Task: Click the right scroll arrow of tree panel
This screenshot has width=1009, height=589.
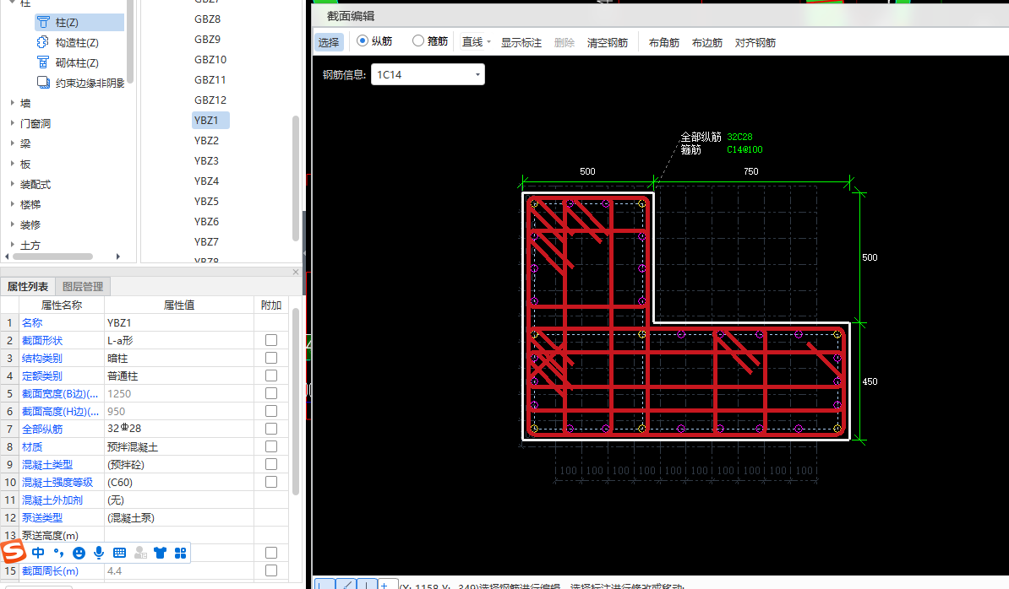Action: 117,257
